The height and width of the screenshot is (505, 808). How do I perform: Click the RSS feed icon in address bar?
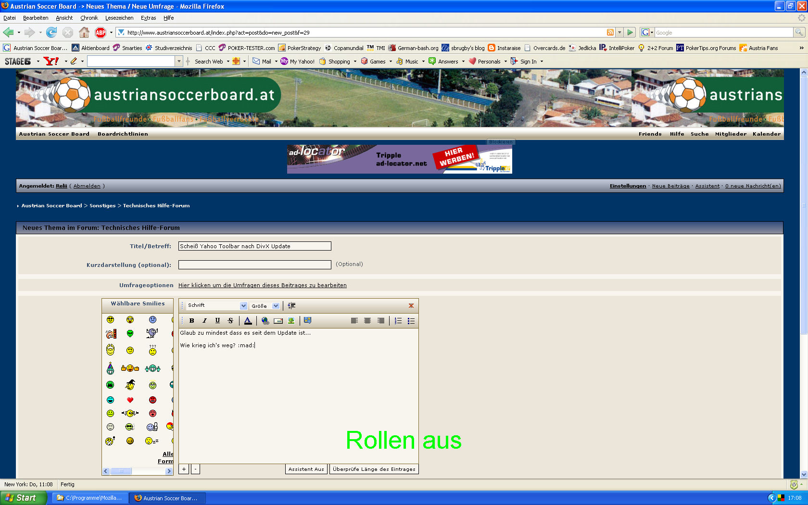(610, 32)
